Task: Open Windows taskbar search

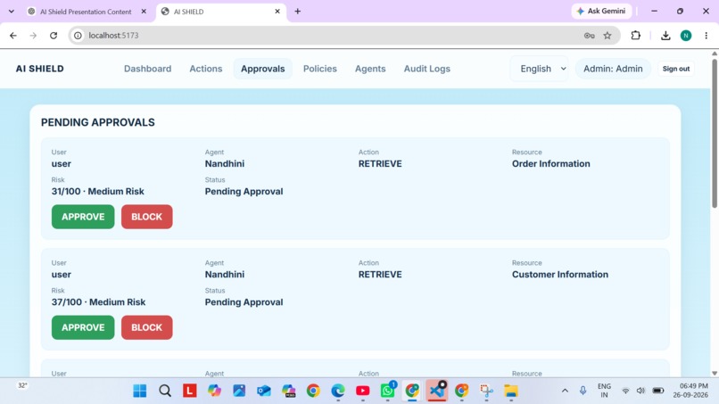Action: (x=165, y=391)
